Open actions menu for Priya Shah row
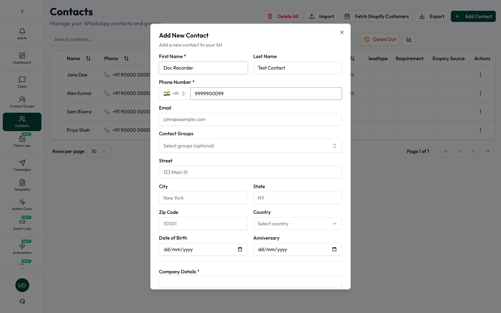Image resolution: width=501 pixels, height=313 pixels. [x=480, y=130]
